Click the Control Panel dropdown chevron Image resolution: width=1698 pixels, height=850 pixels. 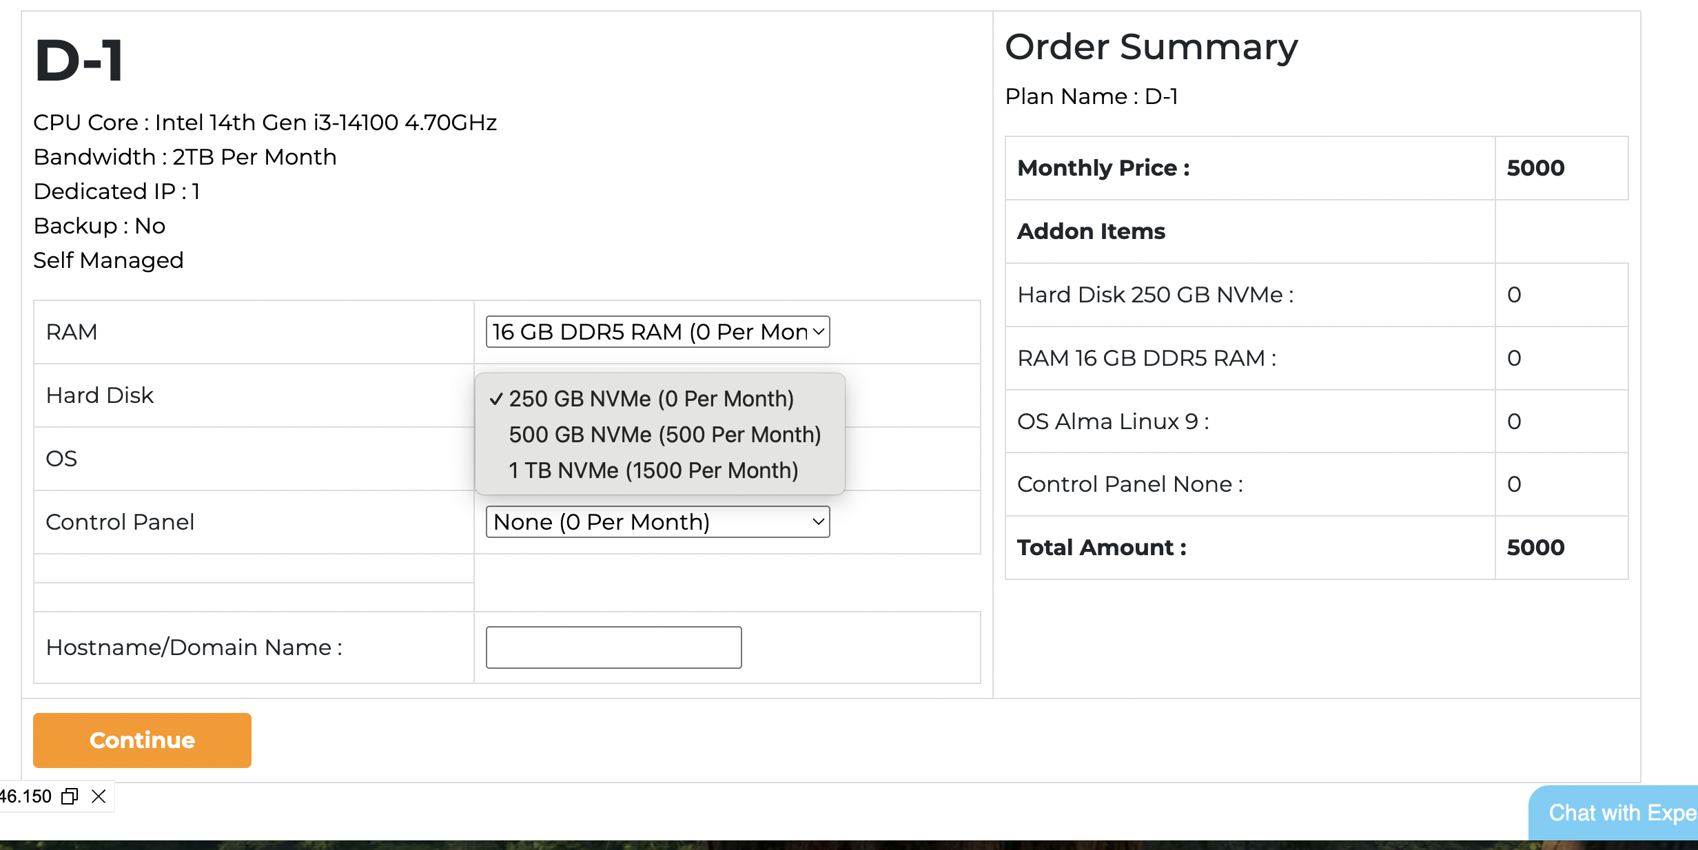818,522
